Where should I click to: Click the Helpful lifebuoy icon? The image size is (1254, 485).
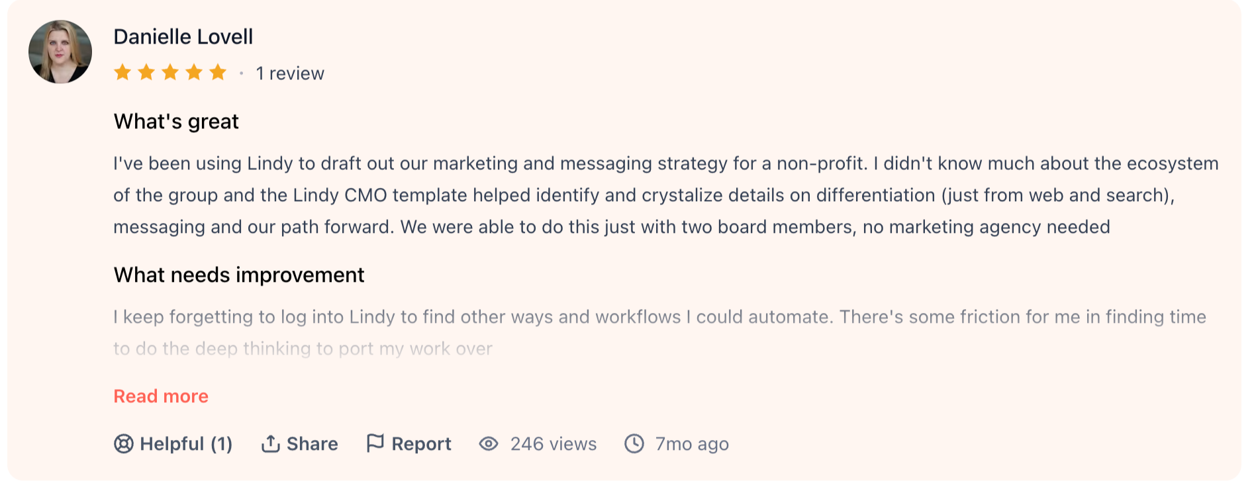pos(124,443)
